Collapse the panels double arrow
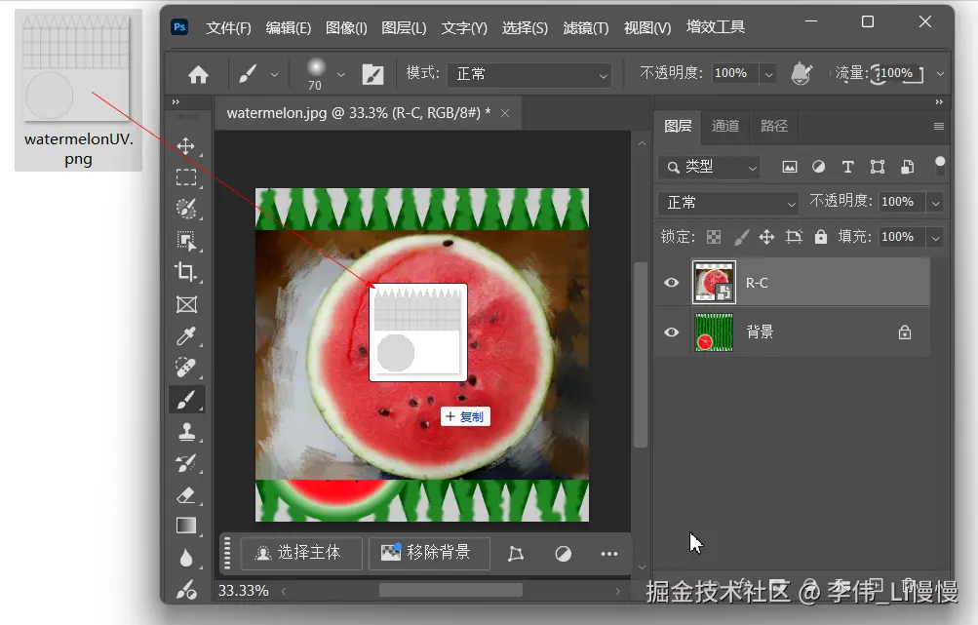This screenshot has height=625, width=978. (939, 101)
